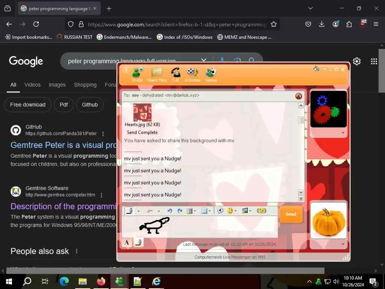
Task: Open Google settings gear icon
Action: [x=357, y=61]
